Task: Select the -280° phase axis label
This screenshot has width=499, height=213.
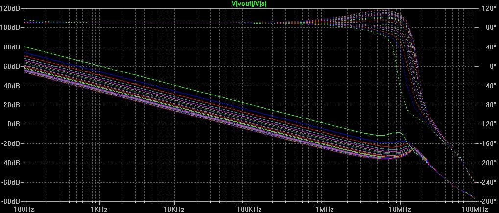Action: (487, 201)
